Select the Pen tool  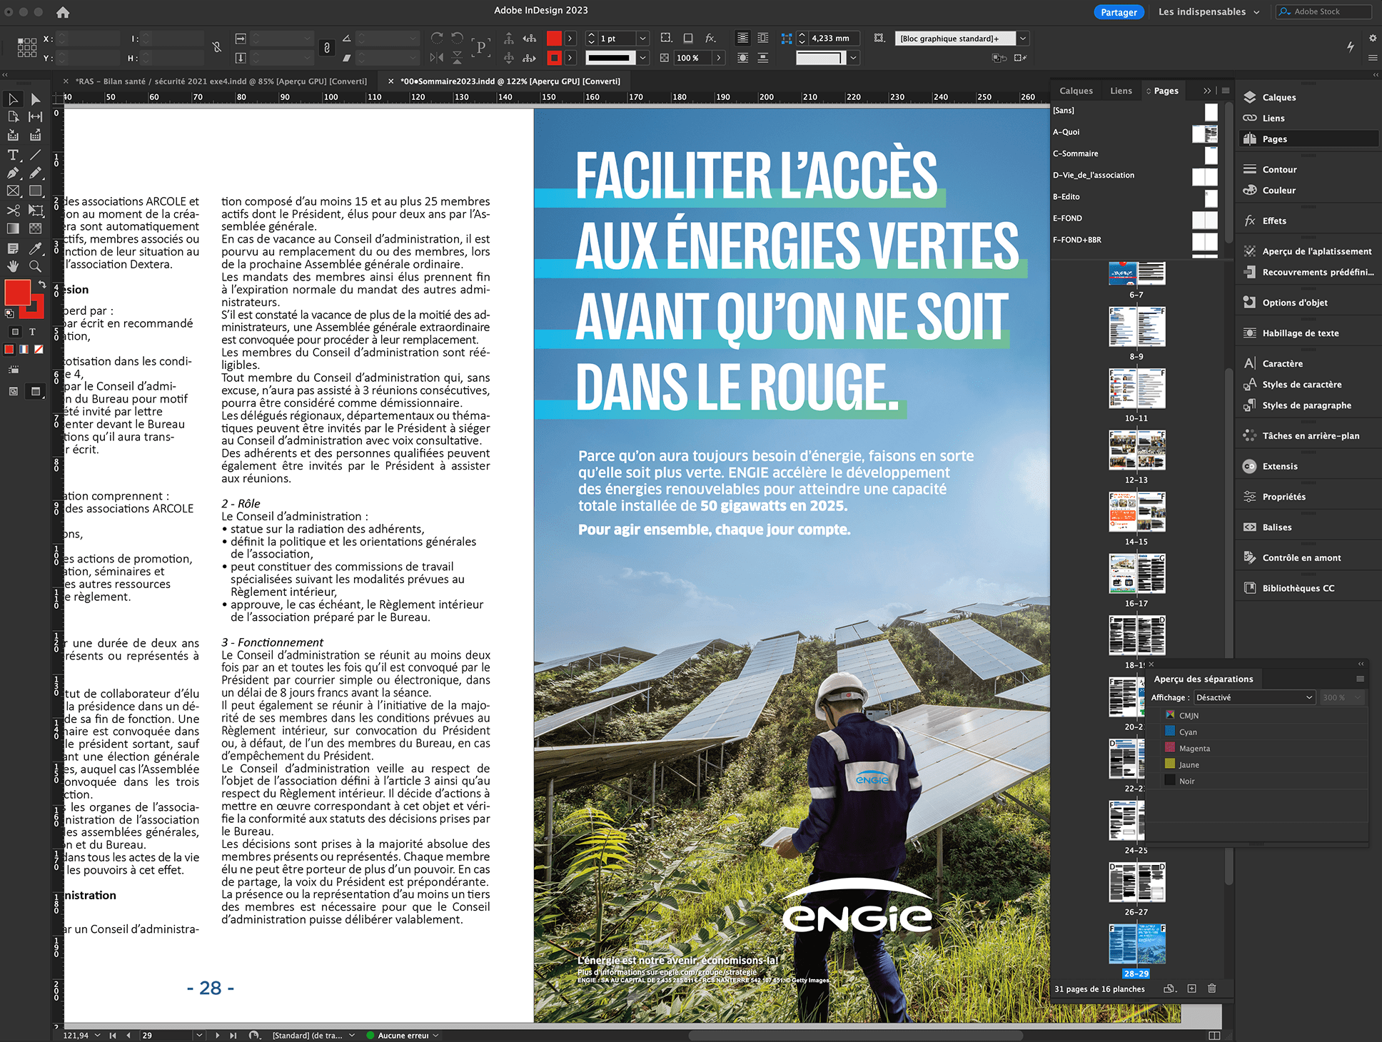tap(13, 173)
